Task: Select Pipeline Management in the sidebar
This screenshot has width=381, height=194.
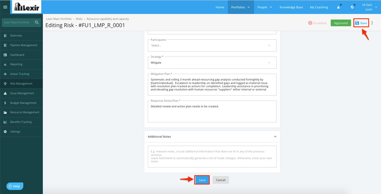Action: (x=21, y=45)
